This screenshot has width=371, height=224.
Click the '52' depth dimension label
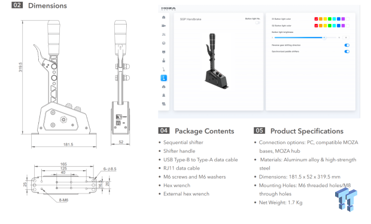[x=121, y=142]
